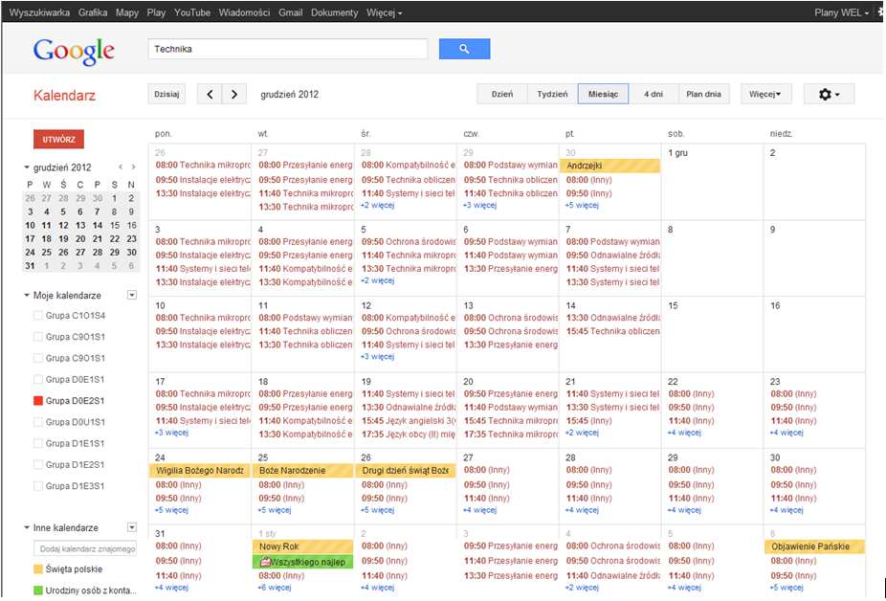Toggle Urodziny osób z kontaktów swatch
Screen dimensions: 886x601
(38, 590)
